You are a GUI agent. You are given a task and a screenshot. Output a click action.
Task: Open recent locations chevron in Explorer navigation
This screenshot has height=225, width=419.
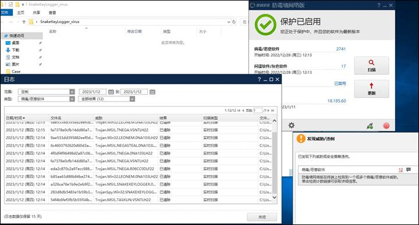(18, 22)
